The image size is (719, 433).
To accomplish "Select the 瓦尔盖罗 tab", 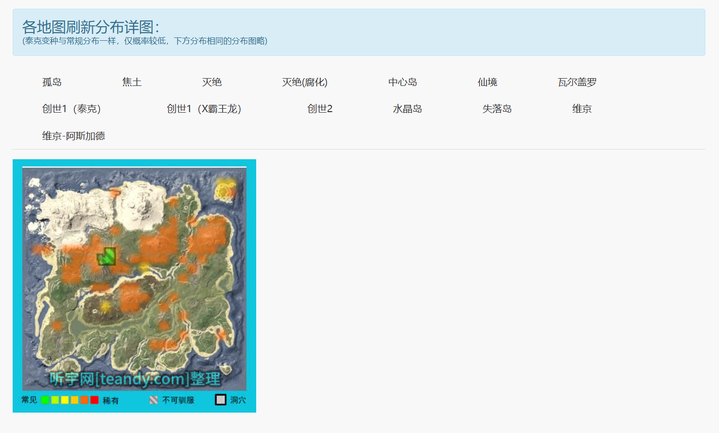I will click(577, 82).
